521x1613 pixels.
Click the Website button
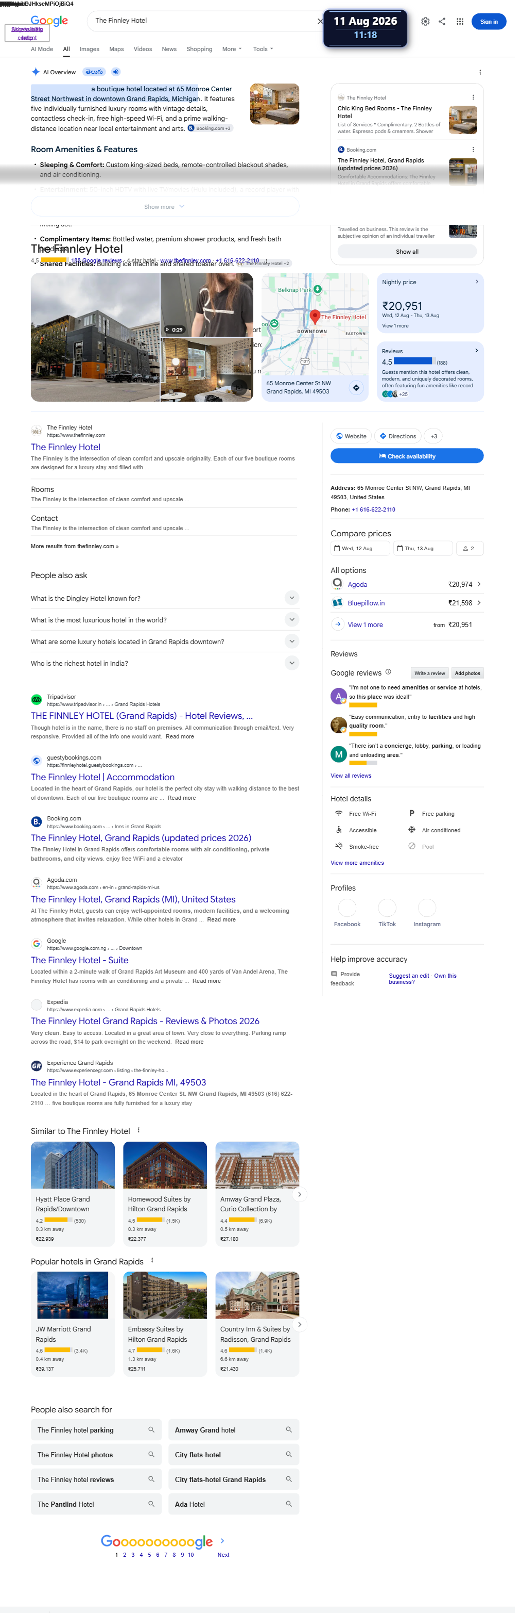(x=351, y=436)
